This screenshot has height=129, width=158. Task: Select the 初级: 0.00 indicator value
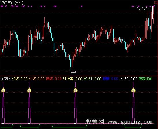click(x=20, y=79)
